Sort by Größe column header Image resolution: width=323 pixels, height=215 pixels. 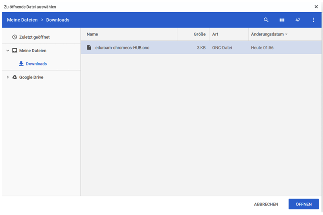tap(200, 34)
